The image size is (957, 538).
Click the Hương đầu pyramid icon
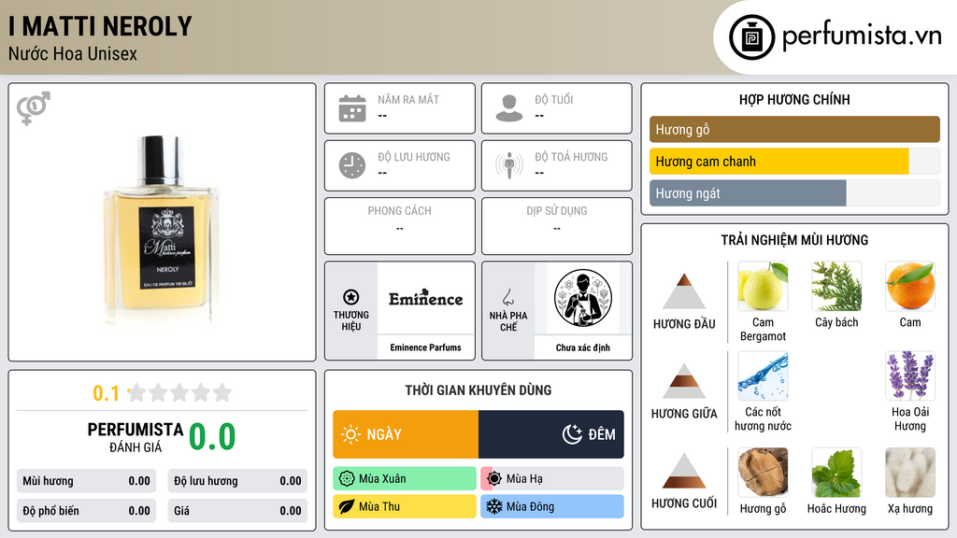pyautogui.click(x=684, y=291)
